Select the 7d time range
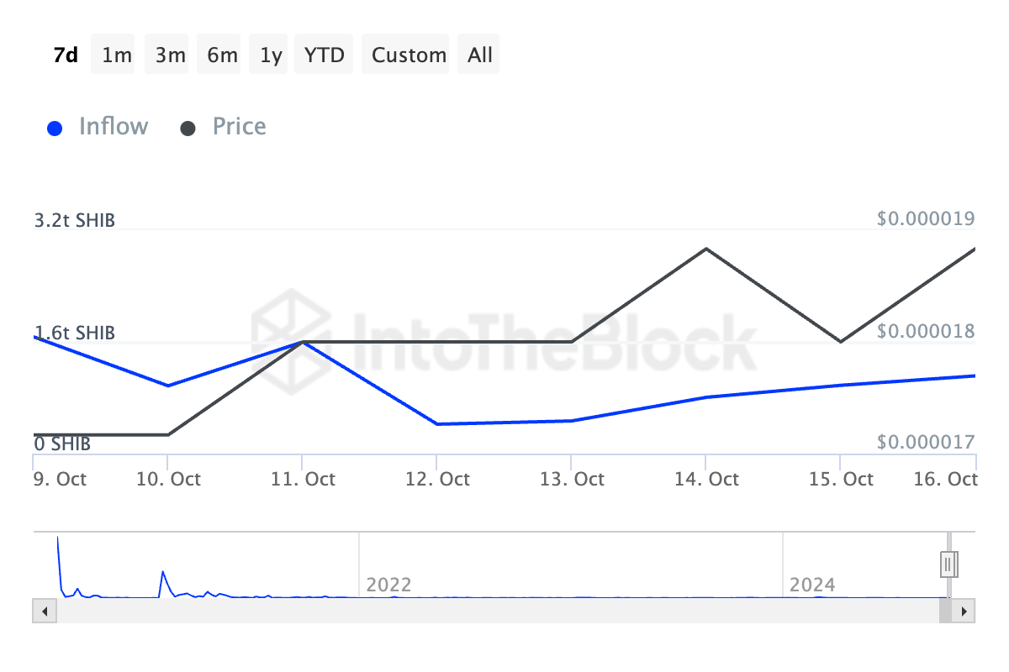 point(65,55)
